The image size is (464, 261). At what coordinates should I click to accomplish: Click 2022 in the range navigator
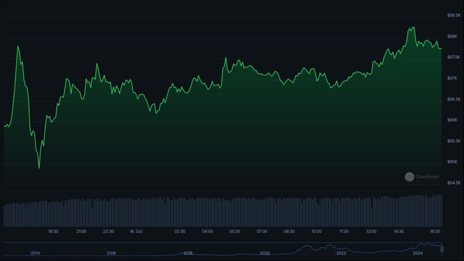341,253
